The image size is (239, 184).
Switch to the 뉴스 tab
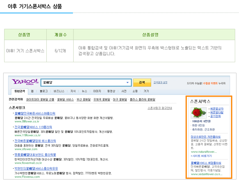(x=84, y=91)
